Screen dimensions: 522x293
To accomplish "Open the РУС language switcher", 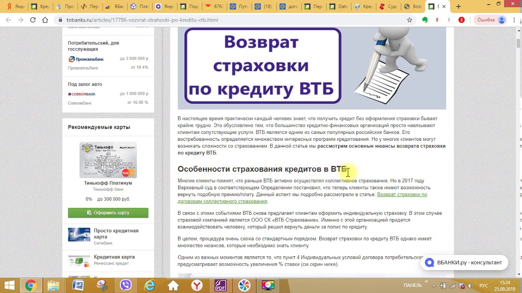I will [x=483, y=285].
